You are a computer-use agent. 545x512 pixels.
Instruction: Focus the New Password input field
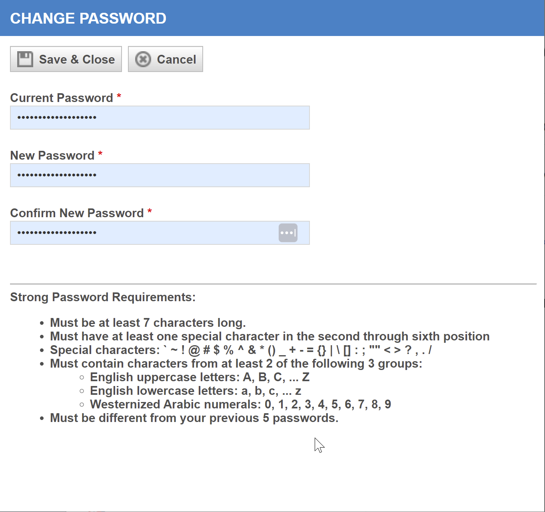pos(160,175)
